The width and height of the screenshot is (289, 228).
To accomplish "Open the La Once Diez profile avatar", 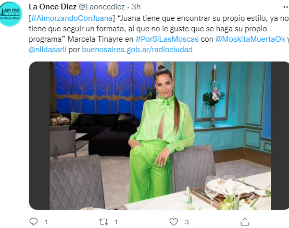I will coord(11,14).
